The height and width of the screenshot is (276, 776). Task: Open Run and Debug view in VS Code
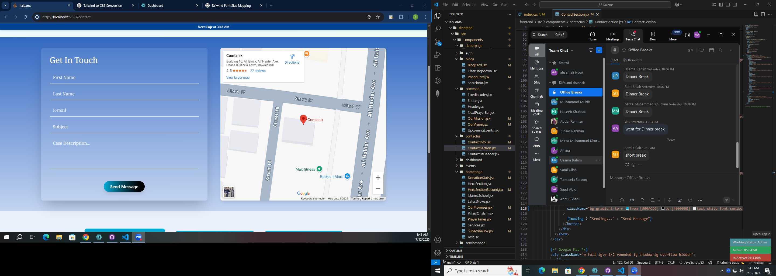coord(437,55)
